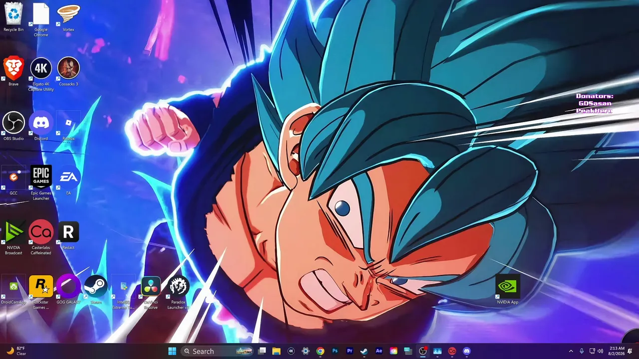Open 4K Capture Utility from the taskbar
Image resolution: width=639 pixels, height=359 pixels.
point(291,351)
